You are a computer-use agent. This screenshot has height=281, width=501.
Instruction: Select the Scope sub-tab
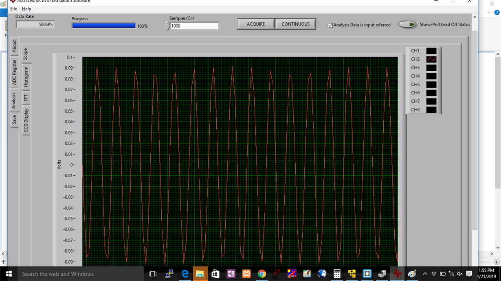[x=26, y=54]
